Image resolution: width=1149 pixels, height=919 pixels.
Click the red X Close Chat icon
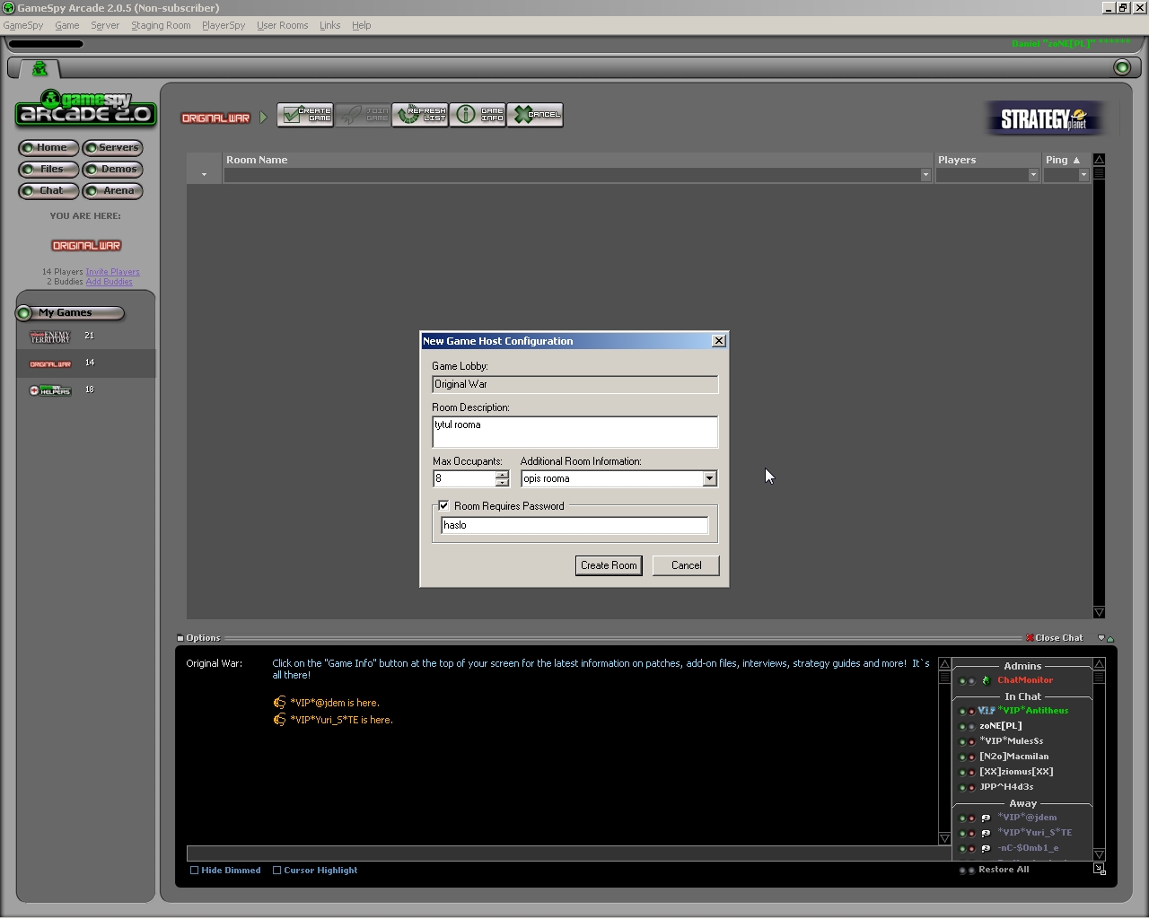1030,638
